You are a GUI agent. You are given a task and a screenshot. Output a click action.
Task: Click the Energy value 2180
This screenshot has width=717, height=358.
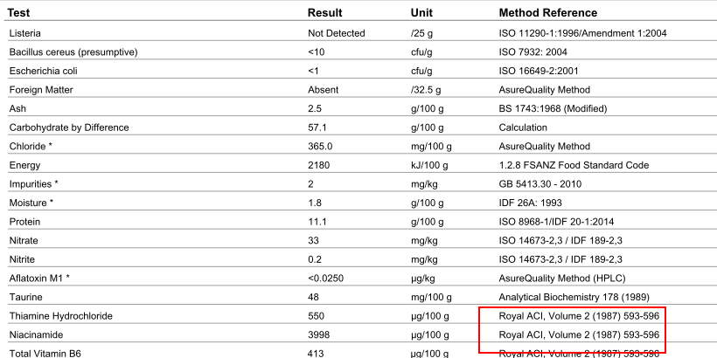[318, 165]
